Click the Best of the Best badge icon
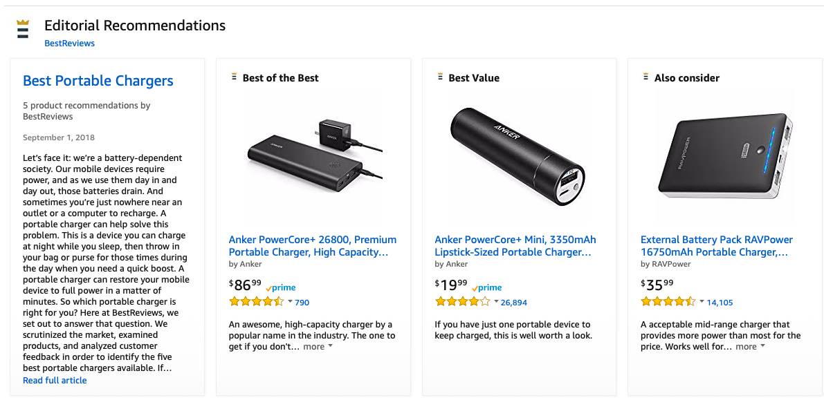824x400 pixels. tap(234, 77)
